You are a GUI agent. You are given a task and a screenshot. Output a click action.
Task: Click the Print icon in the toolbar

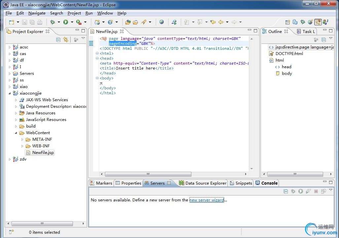(40, 22)
